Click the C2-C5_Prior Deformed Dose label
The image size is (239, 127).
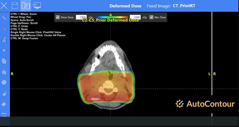click(x=111, y=20)
